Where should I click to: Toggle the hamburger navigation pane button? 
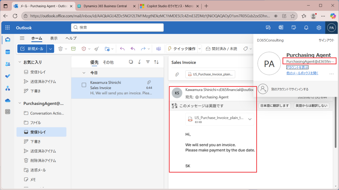click(22, 38)
